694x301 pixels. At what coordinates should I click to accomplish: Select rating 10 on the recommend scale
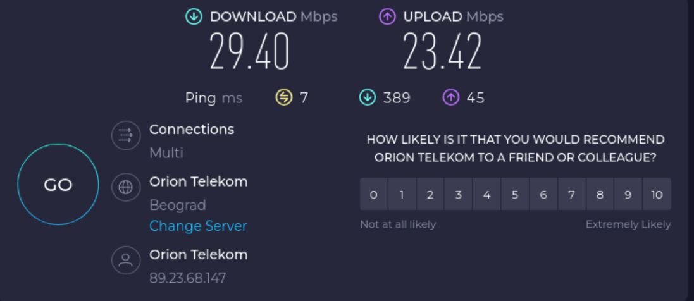tap(657, 194)
